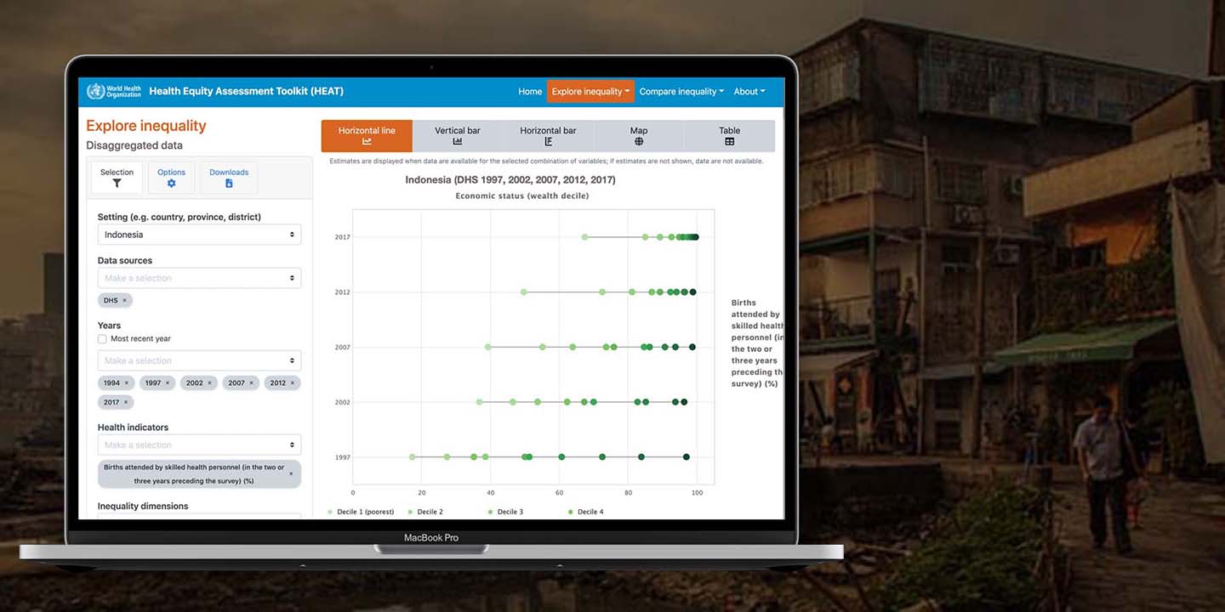Click the Estimates are displayed note text

point(546,161)
